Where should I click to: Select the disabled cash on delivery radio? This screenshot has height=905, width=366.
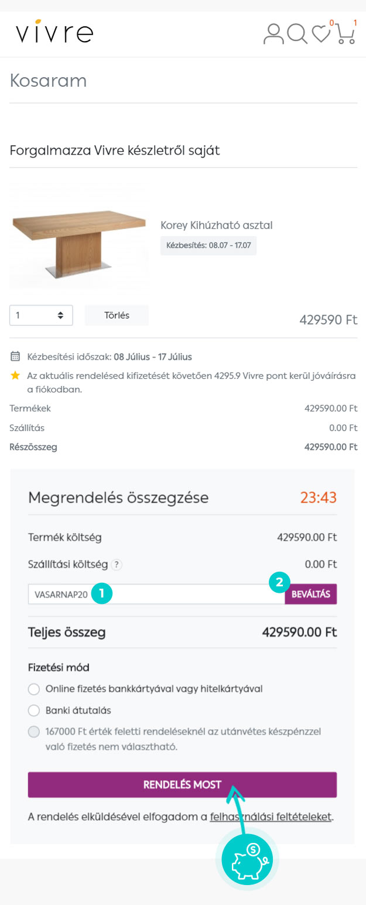coord(34,732)
